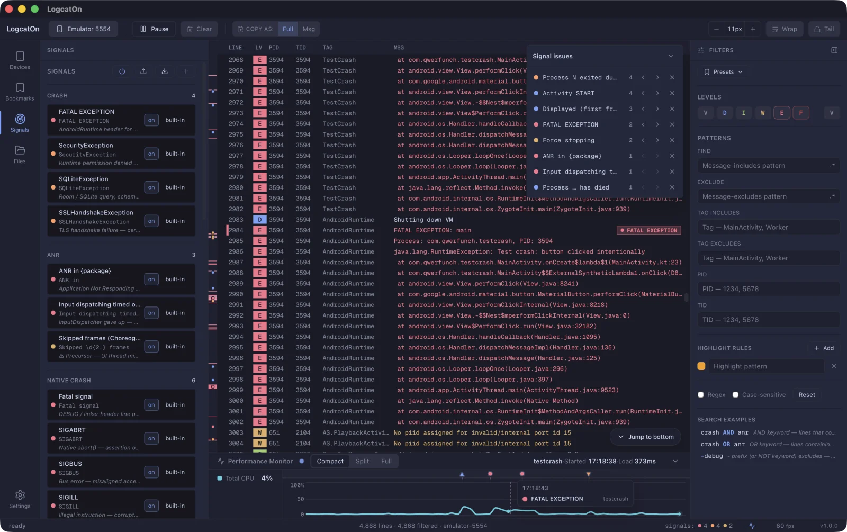Open the Devices sidebar panel

(x=20, y=60)
